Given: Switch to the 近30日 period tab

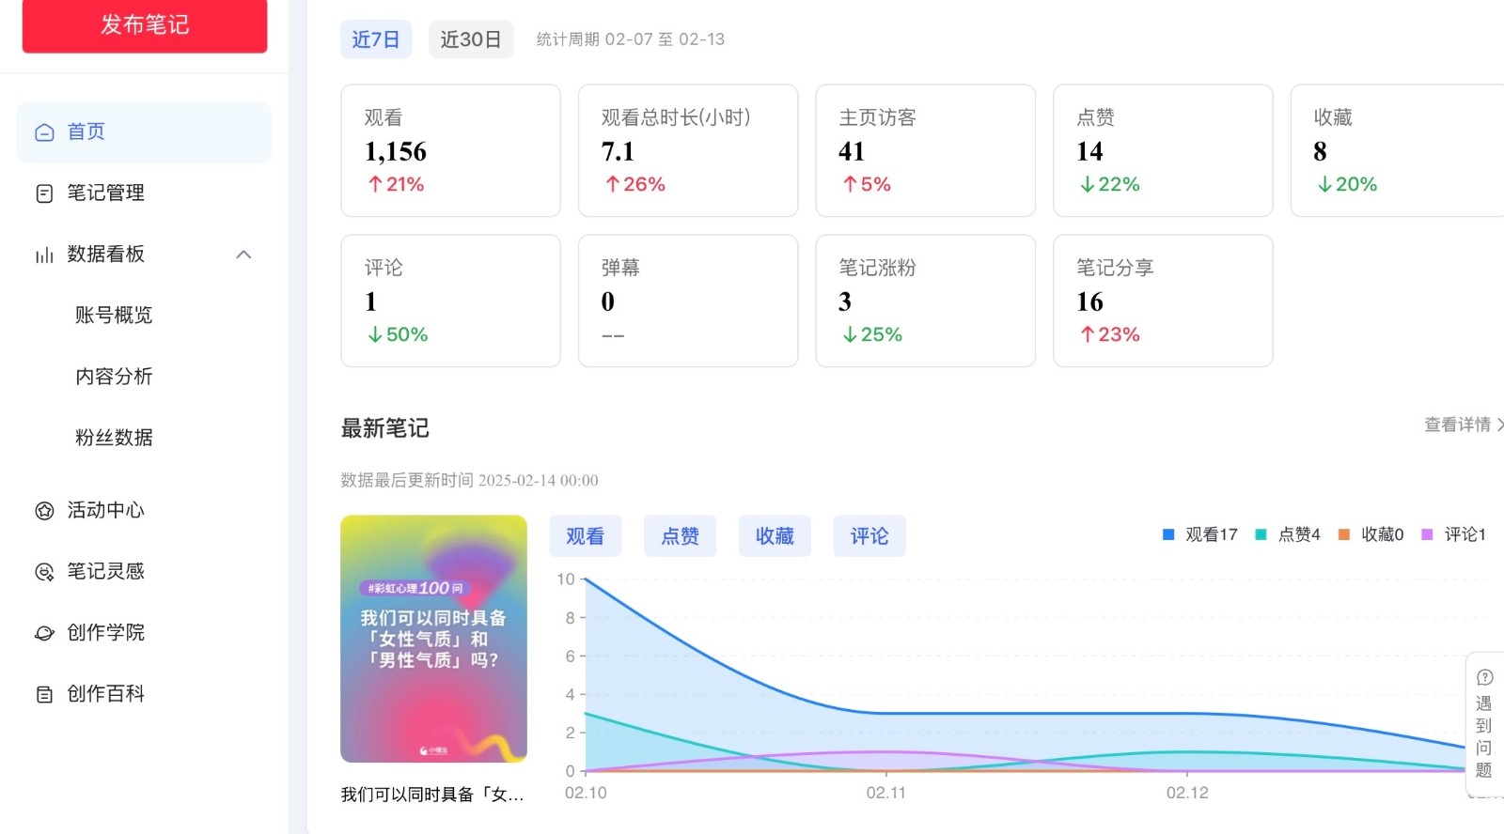Looking at the screenshot, I should (470, 39).
